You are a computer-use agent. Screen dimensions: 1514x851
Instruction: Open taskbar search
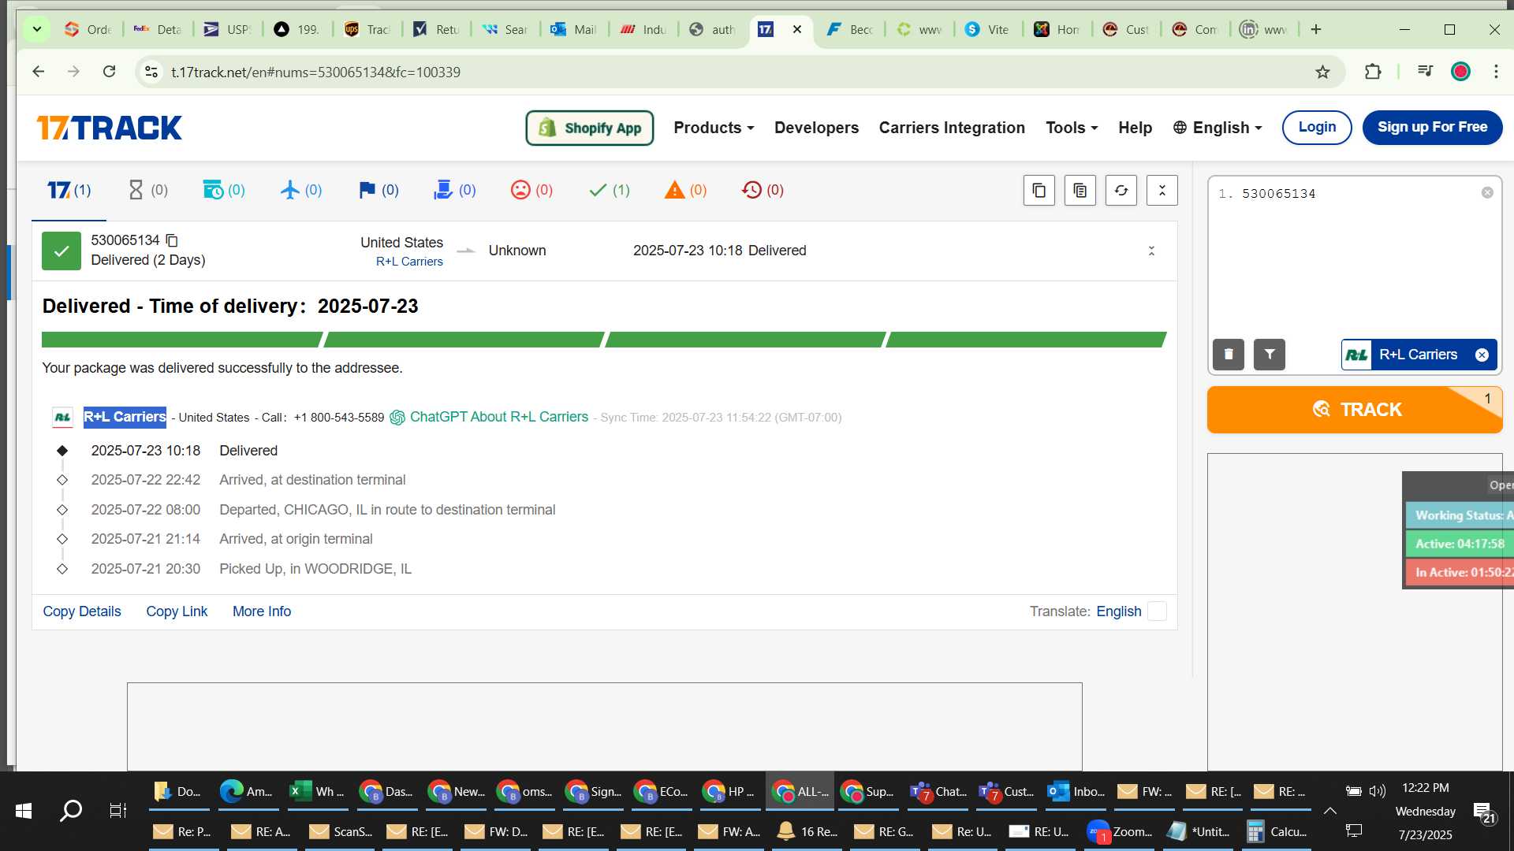tap(71, 810)
